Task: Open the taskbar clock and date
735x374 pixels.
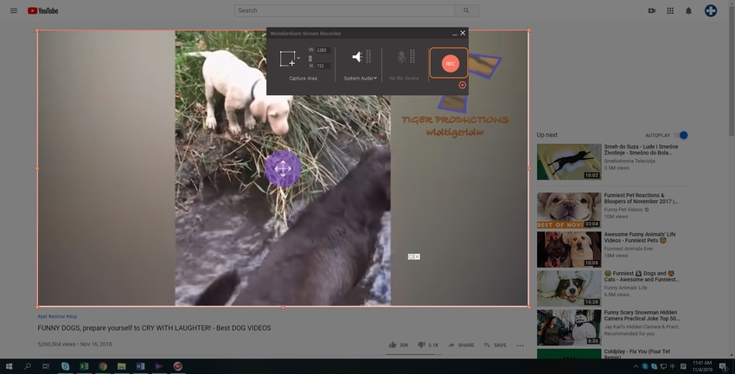Action: pyautogui.click(x=702, y=366)
